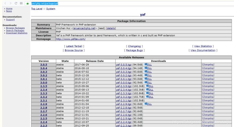Download Windows DLL for yaf 2.3.3
Screen dimensions: 234x127
tap(150, 93)
